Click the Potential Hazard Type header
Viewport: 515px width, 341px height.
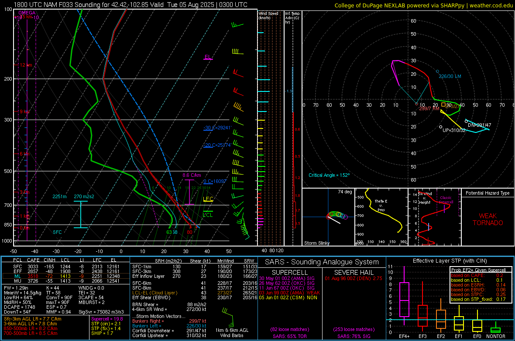[488, 193]
